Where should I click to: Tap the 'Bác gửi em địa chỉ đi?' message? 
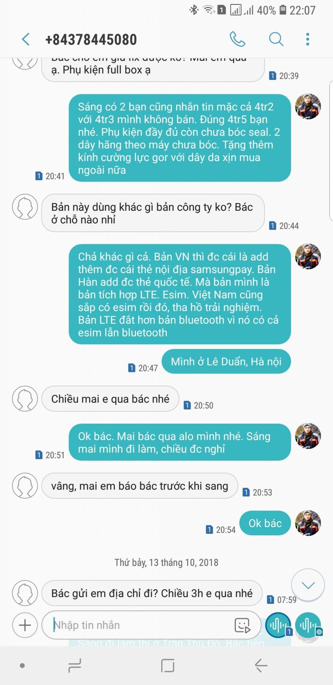coord(152,593)
